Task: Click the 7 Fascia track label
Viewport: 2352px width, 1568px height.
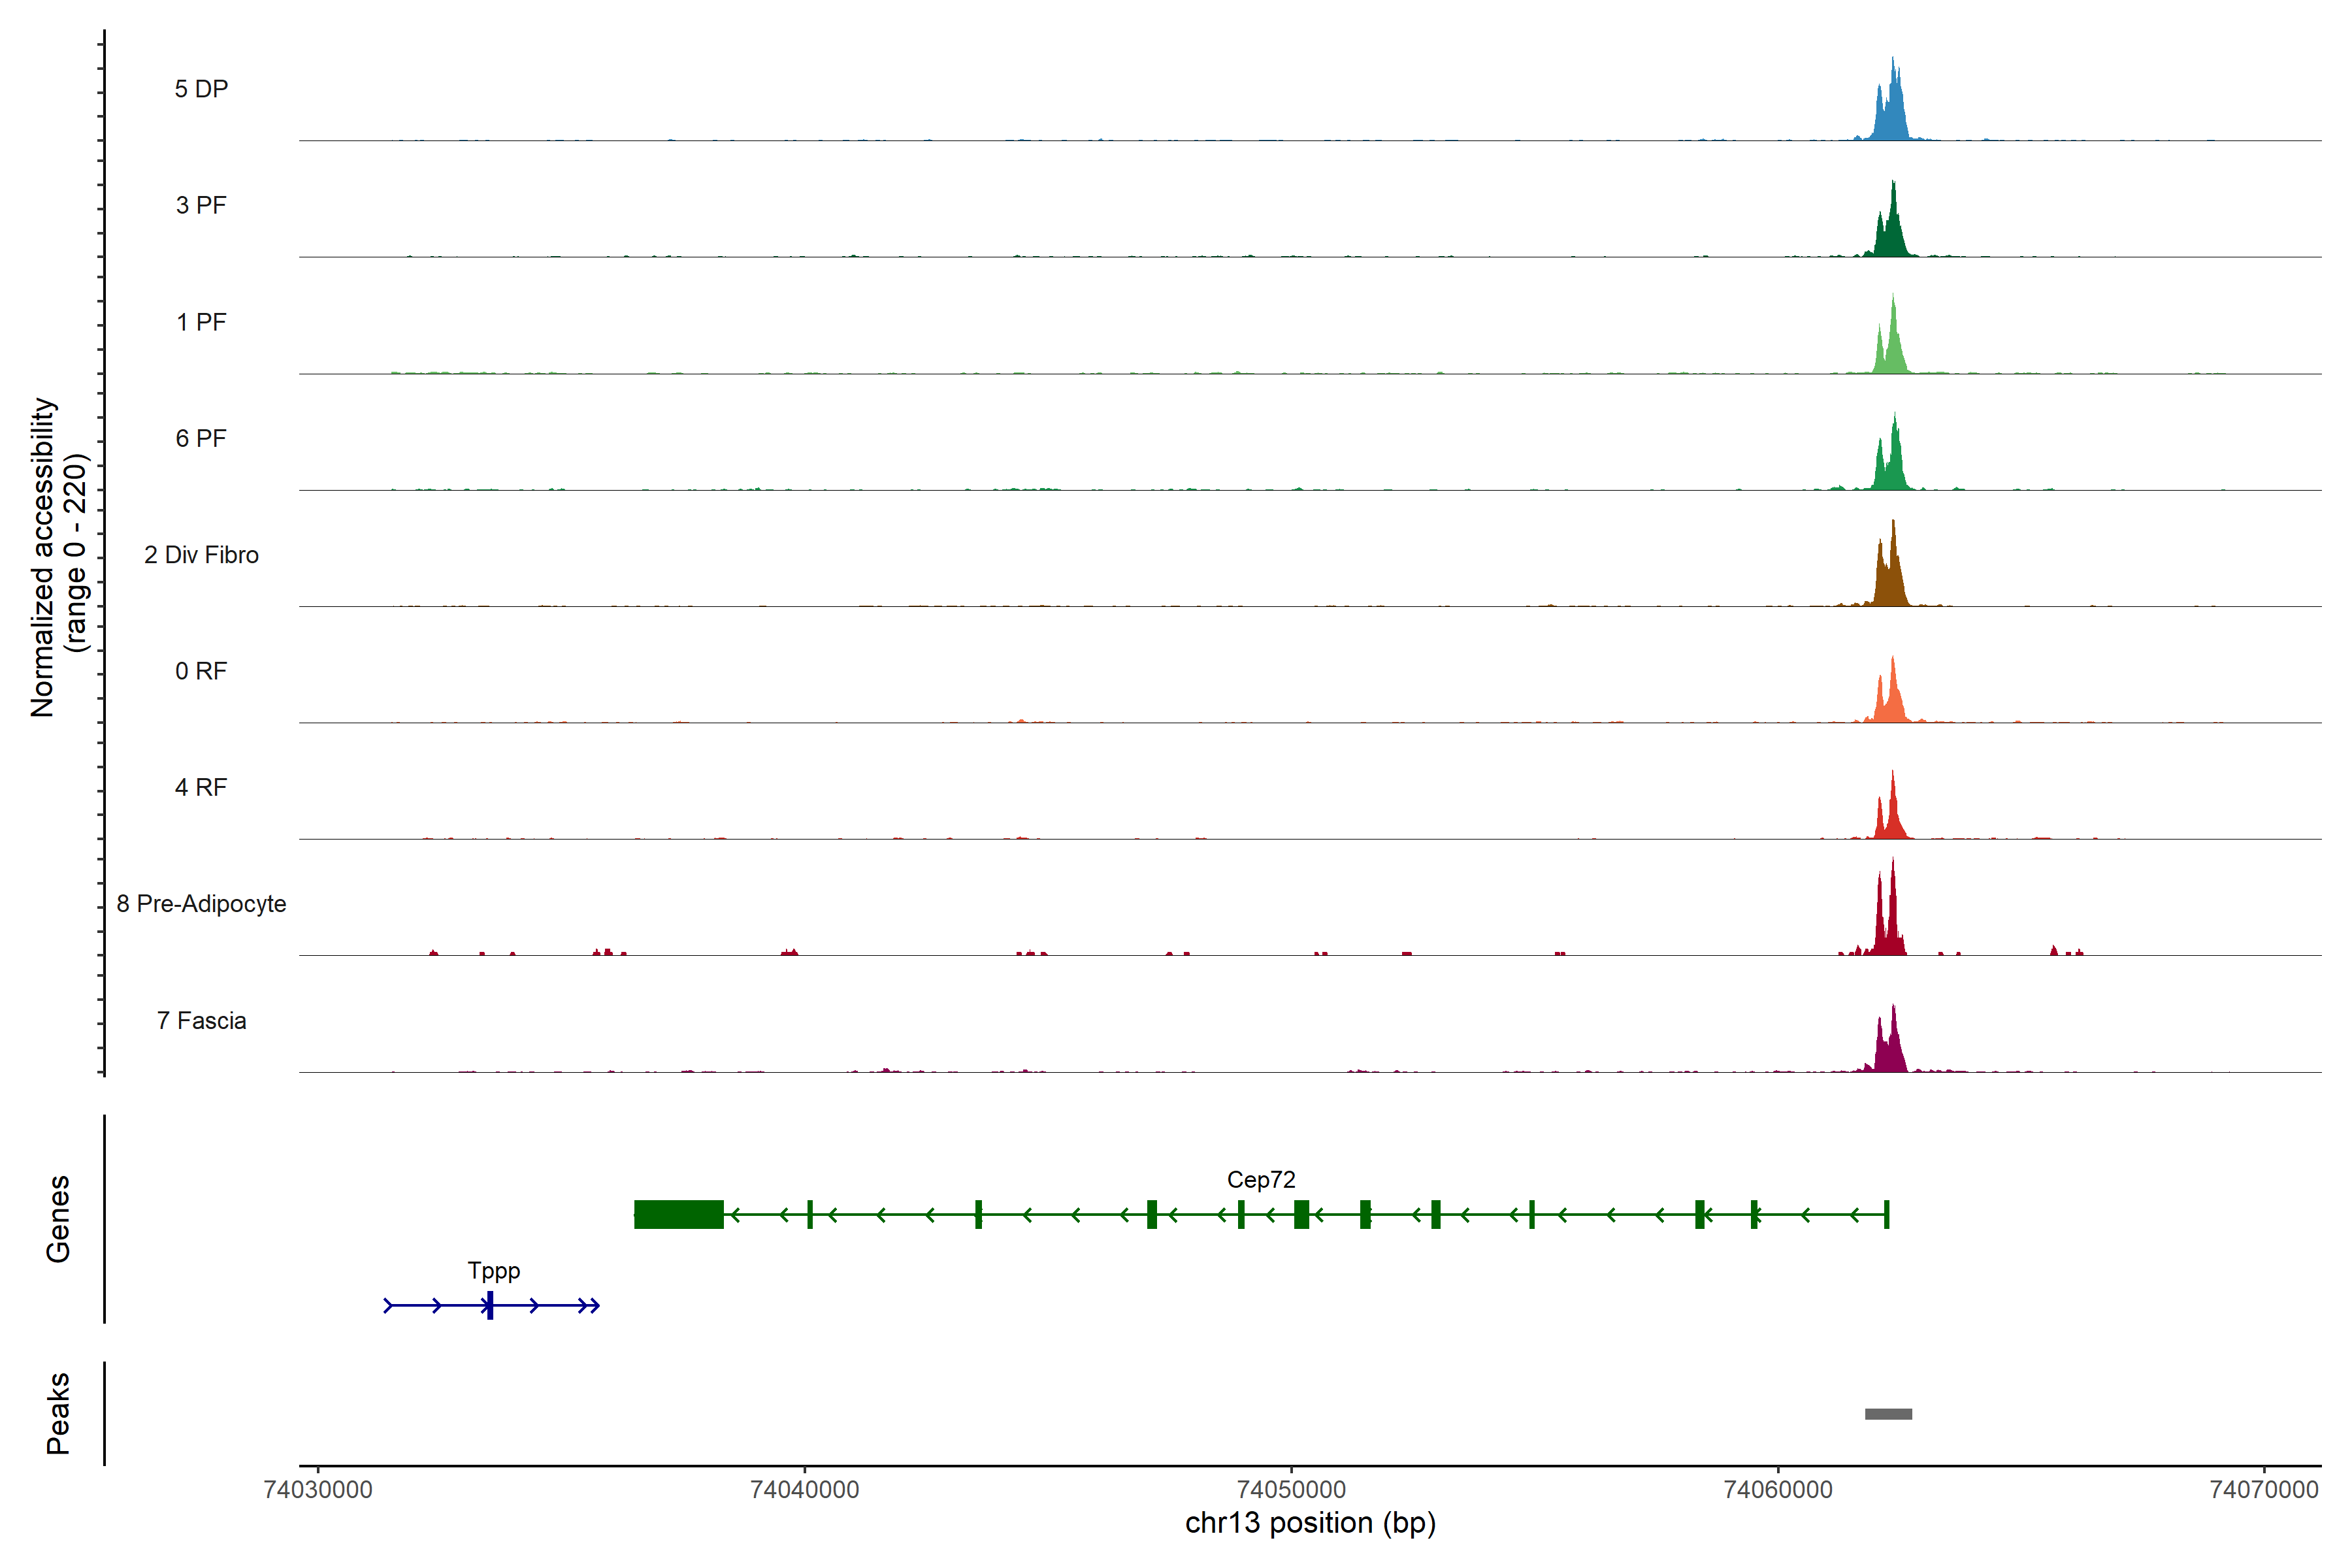Action: pyautogui.click(x=201, y=1021)
